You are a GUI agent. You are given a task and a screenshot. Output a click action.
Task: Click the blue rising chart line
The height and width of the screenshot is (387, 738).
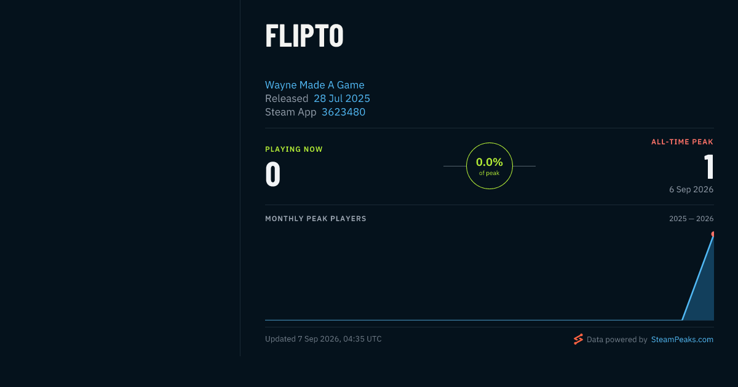[x=698, y=277]
